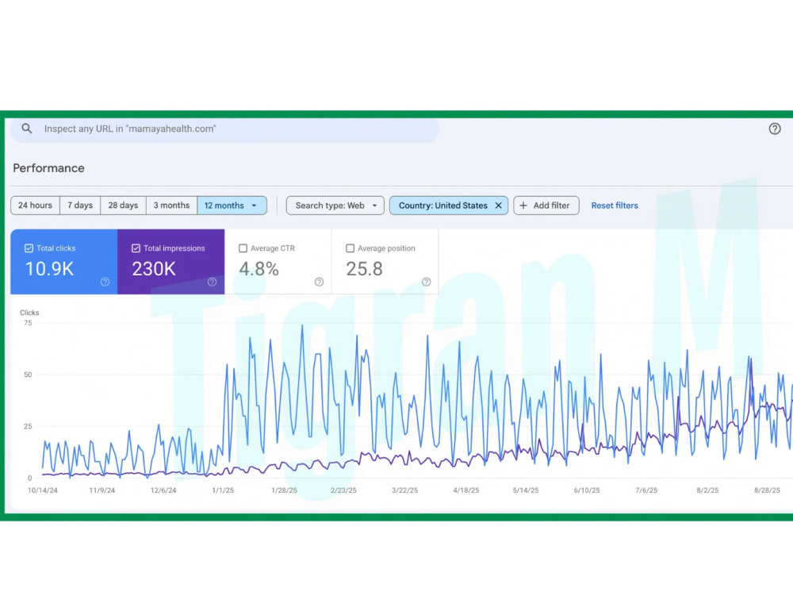Click help icon on Total impressions card
Screen dimensions: 793x596
pos(212,282)
